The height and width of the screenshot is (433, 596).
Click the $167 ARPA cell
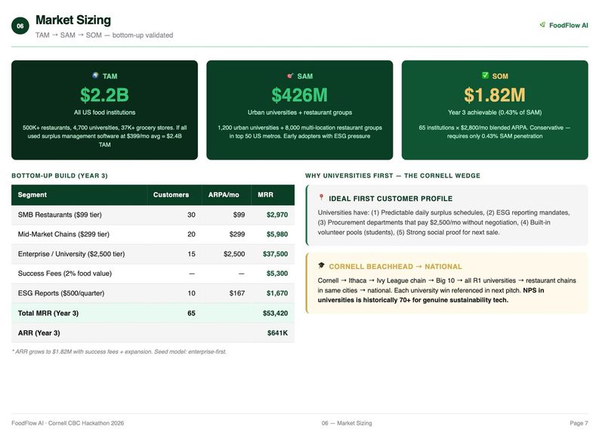pos(237,293)
